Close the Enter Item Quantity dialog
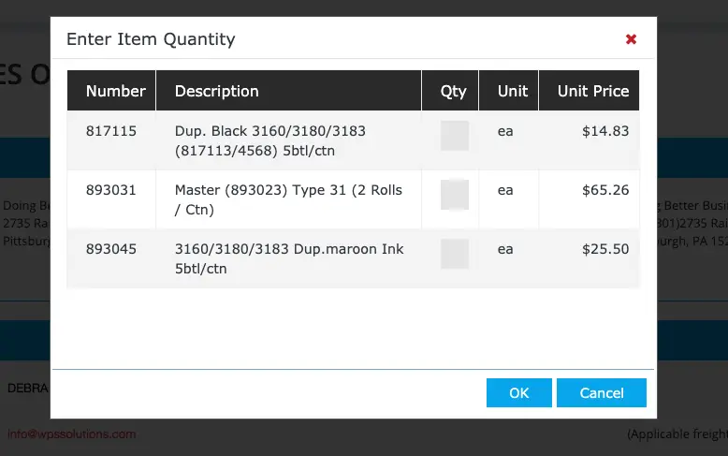Image resolution: width=728 pixels, height=456 pixels. pyautogui.click(x=631, y=39)
